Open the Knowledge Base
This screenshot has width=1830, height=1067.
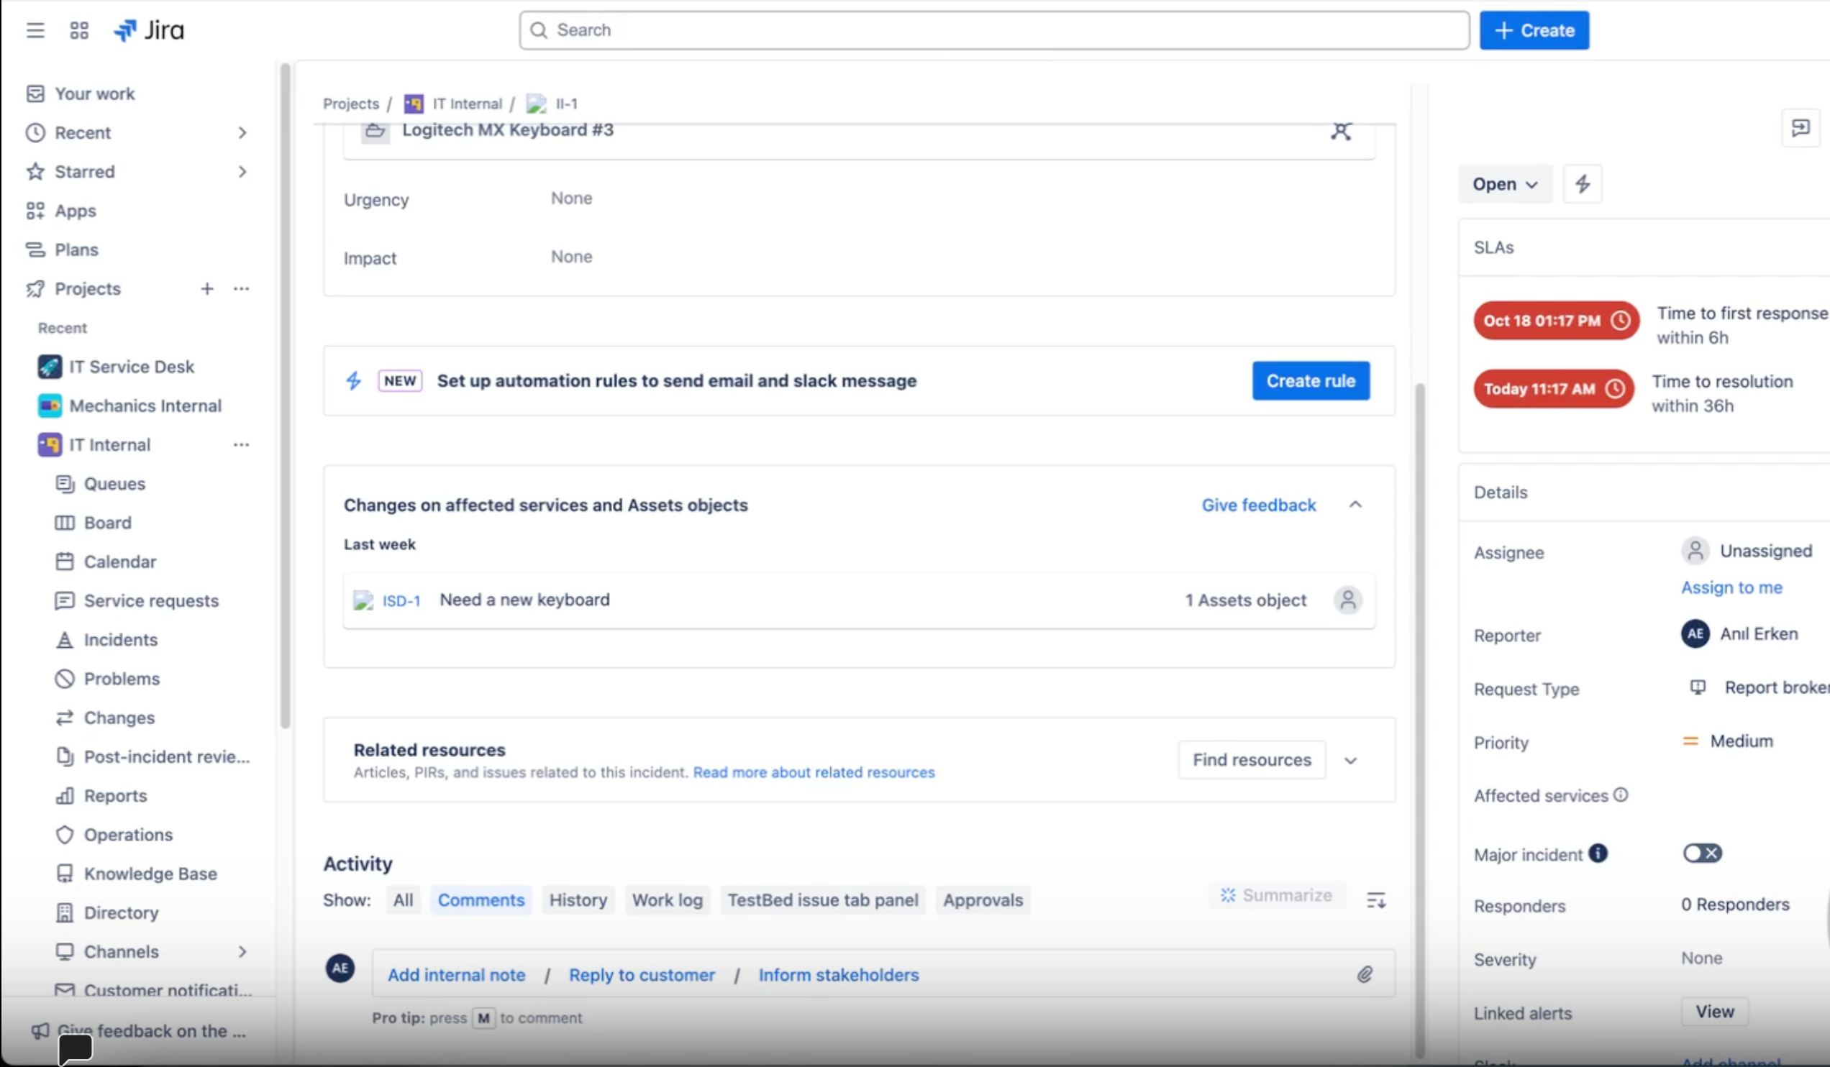click(150, 873)
